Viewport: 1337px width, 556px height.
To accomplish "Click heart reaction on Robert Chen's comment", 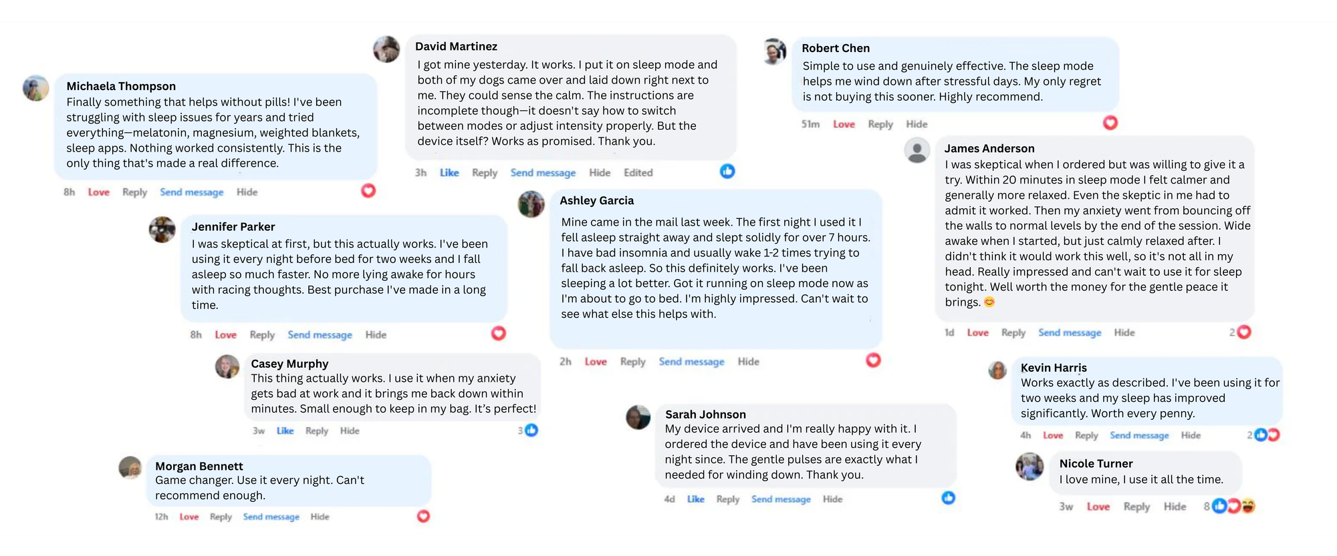I will [x=1110, y=123].
